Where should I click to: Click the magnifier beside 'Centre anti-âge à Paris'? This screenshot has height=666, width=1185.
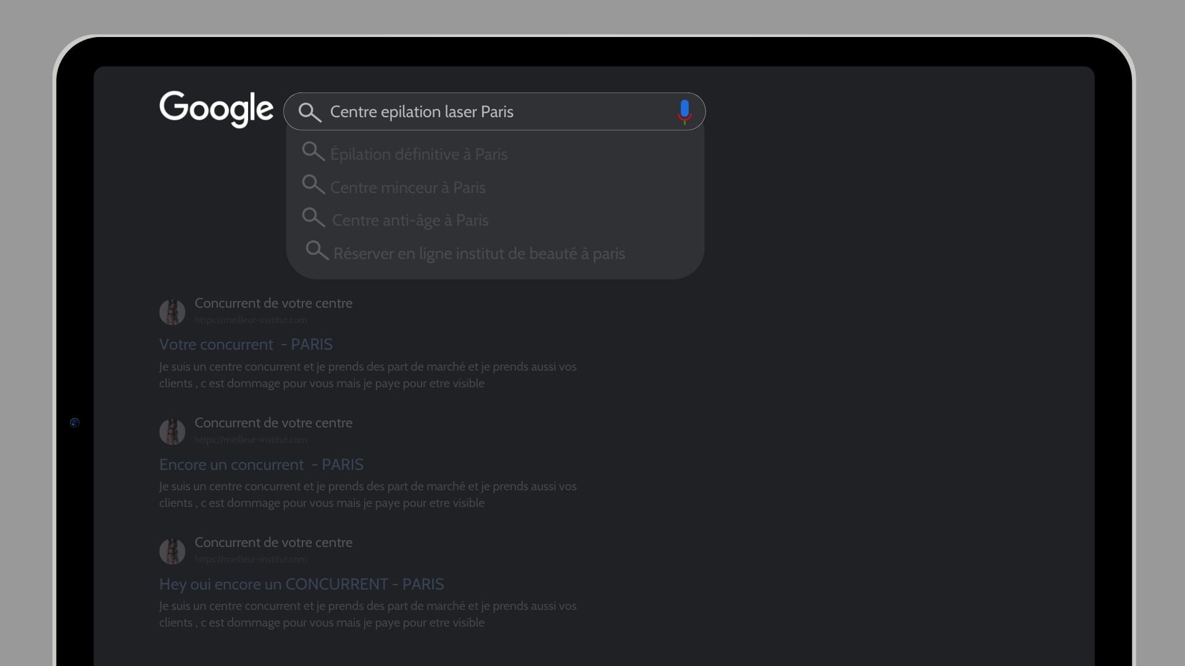314,218
